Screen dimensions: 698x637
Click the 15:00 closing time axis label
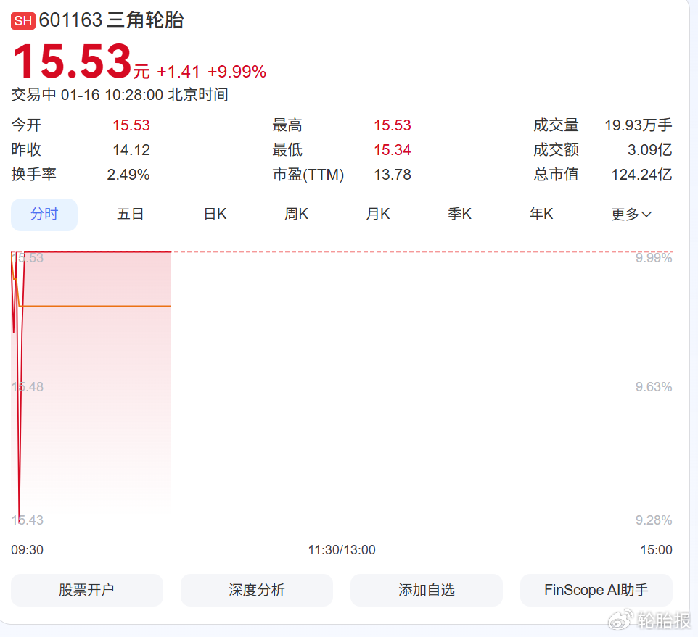tap(656, 550)
